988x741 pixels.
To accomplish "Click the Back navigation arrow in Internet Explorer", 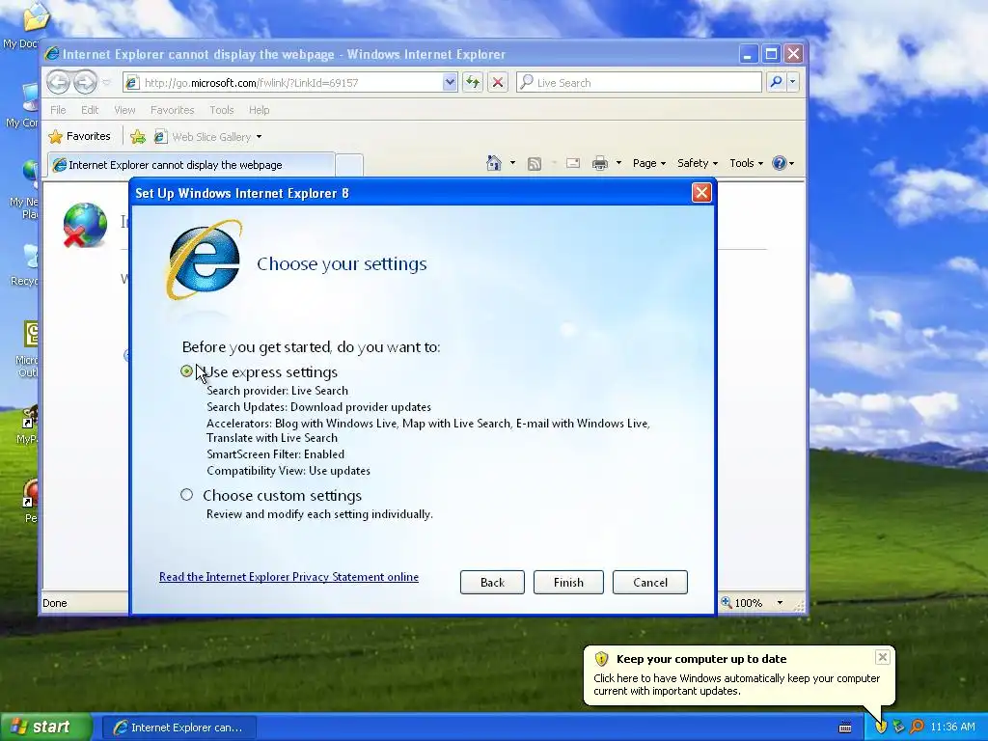I will tap(58, 82).
